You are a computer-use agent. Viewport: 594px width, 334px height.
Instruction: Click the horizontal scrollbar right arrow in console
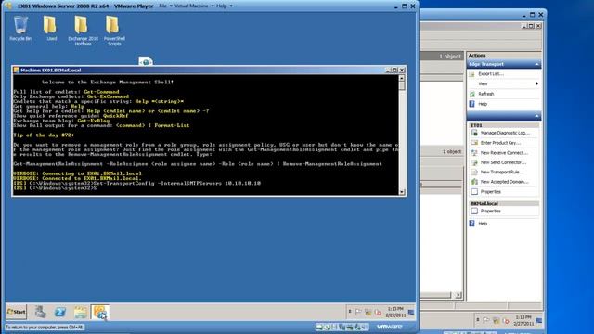click(x=458, y=295)
